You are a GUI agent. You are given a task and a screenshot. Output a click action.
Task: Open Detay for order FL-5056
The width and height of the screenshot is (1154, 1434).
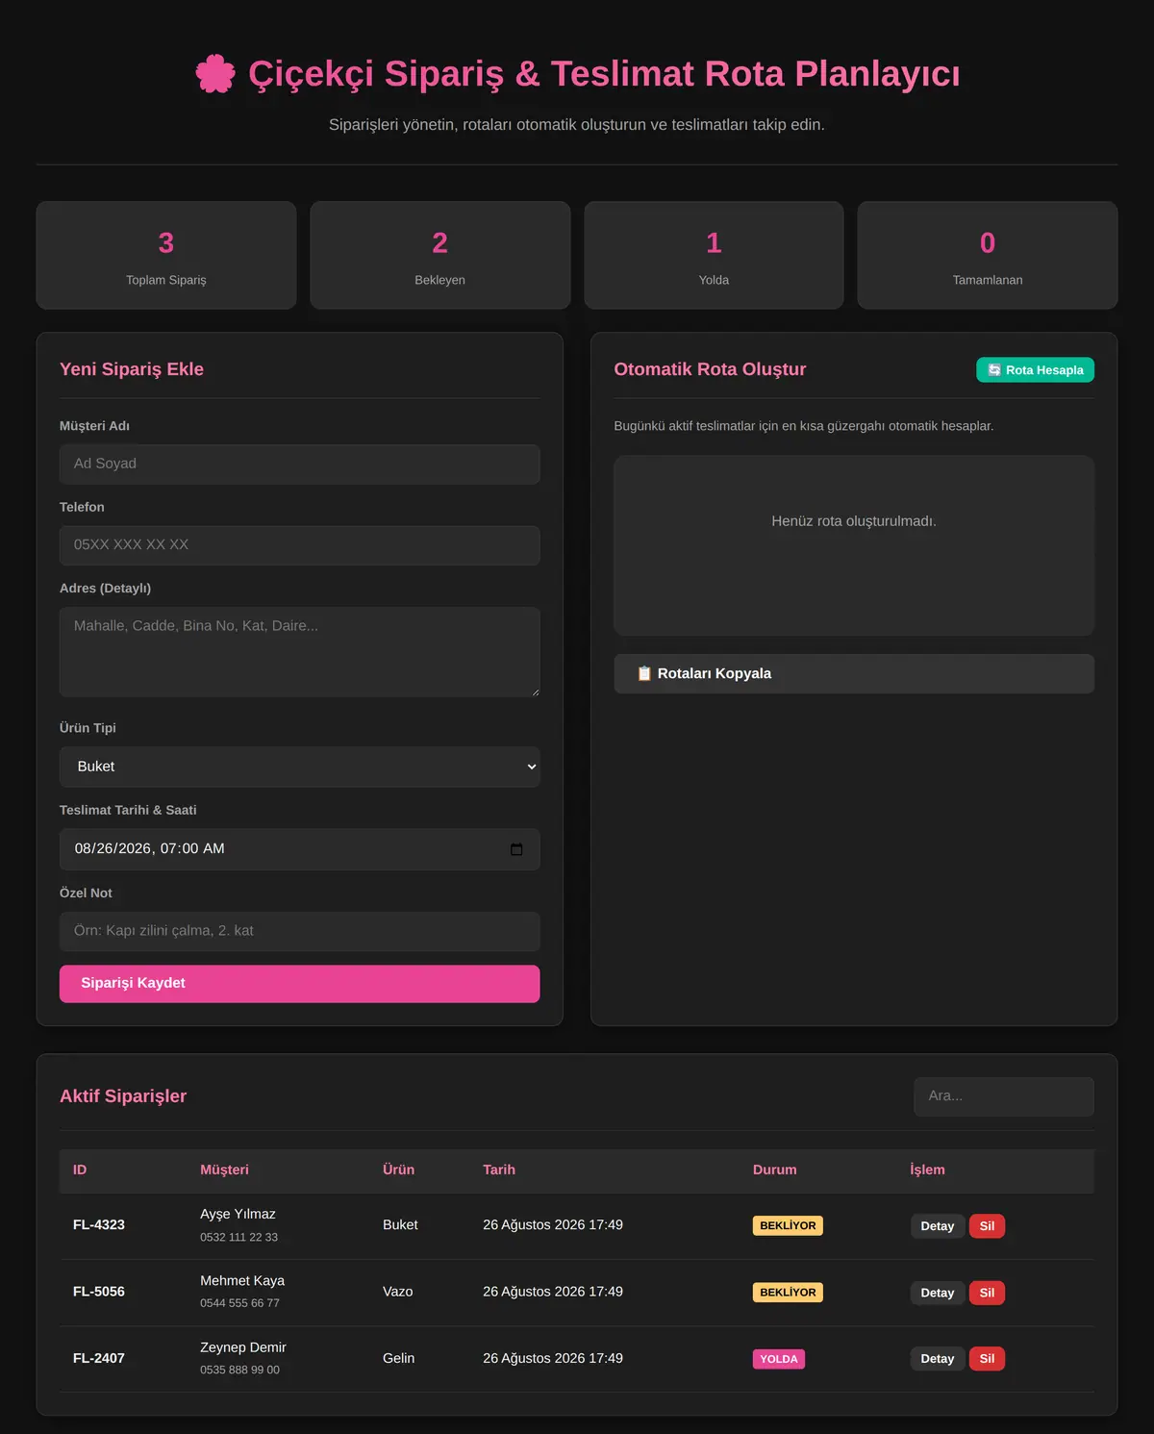pyautogui.click(x=937, y=1293)
